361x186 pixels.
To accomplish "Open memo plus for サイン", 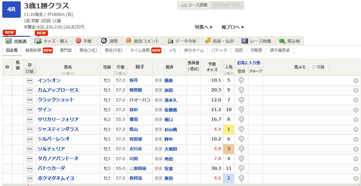I will (x=356, y=110).
